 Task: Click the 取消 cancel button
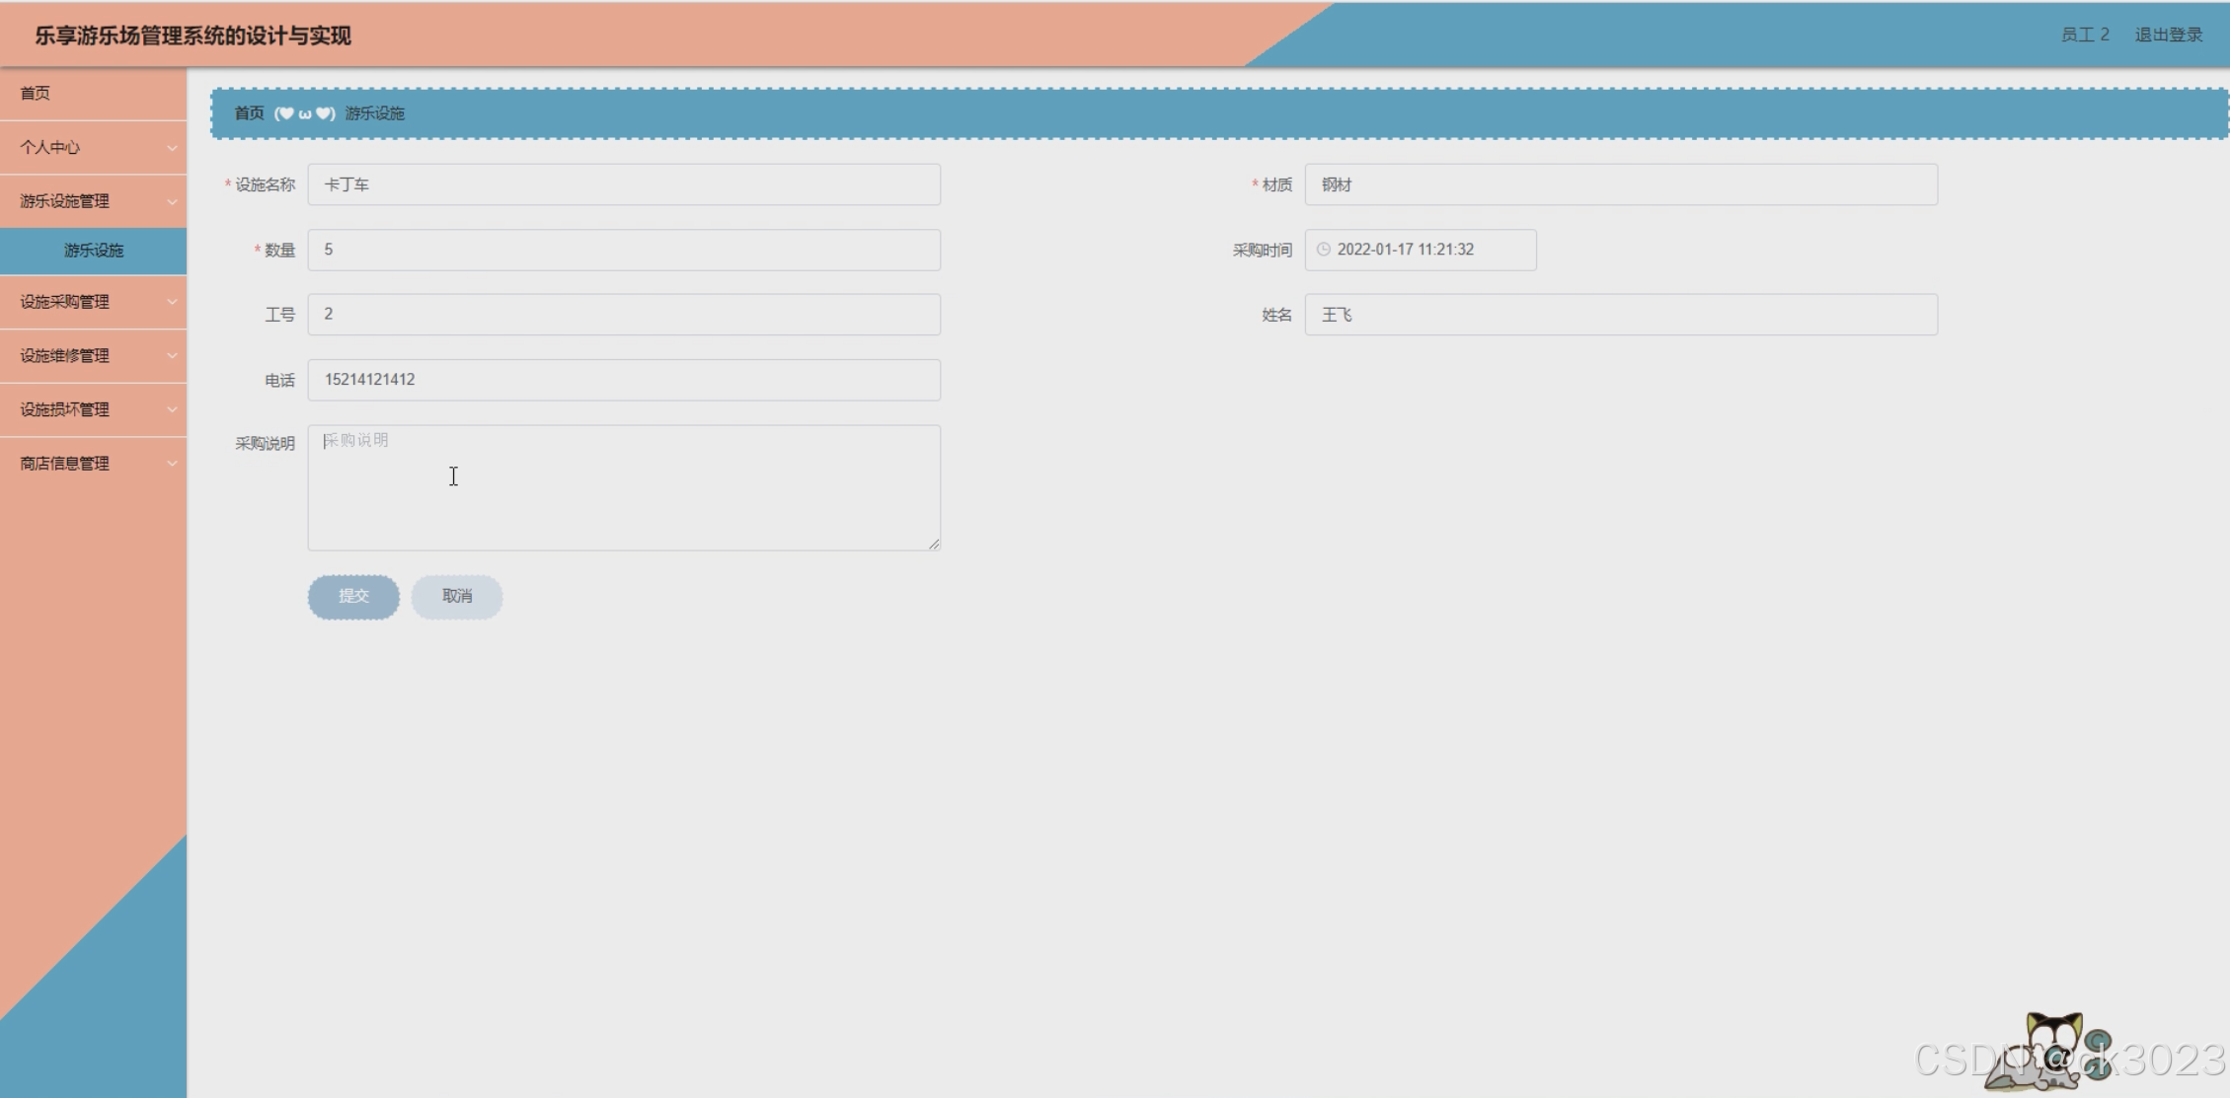[x=456, y=596]
